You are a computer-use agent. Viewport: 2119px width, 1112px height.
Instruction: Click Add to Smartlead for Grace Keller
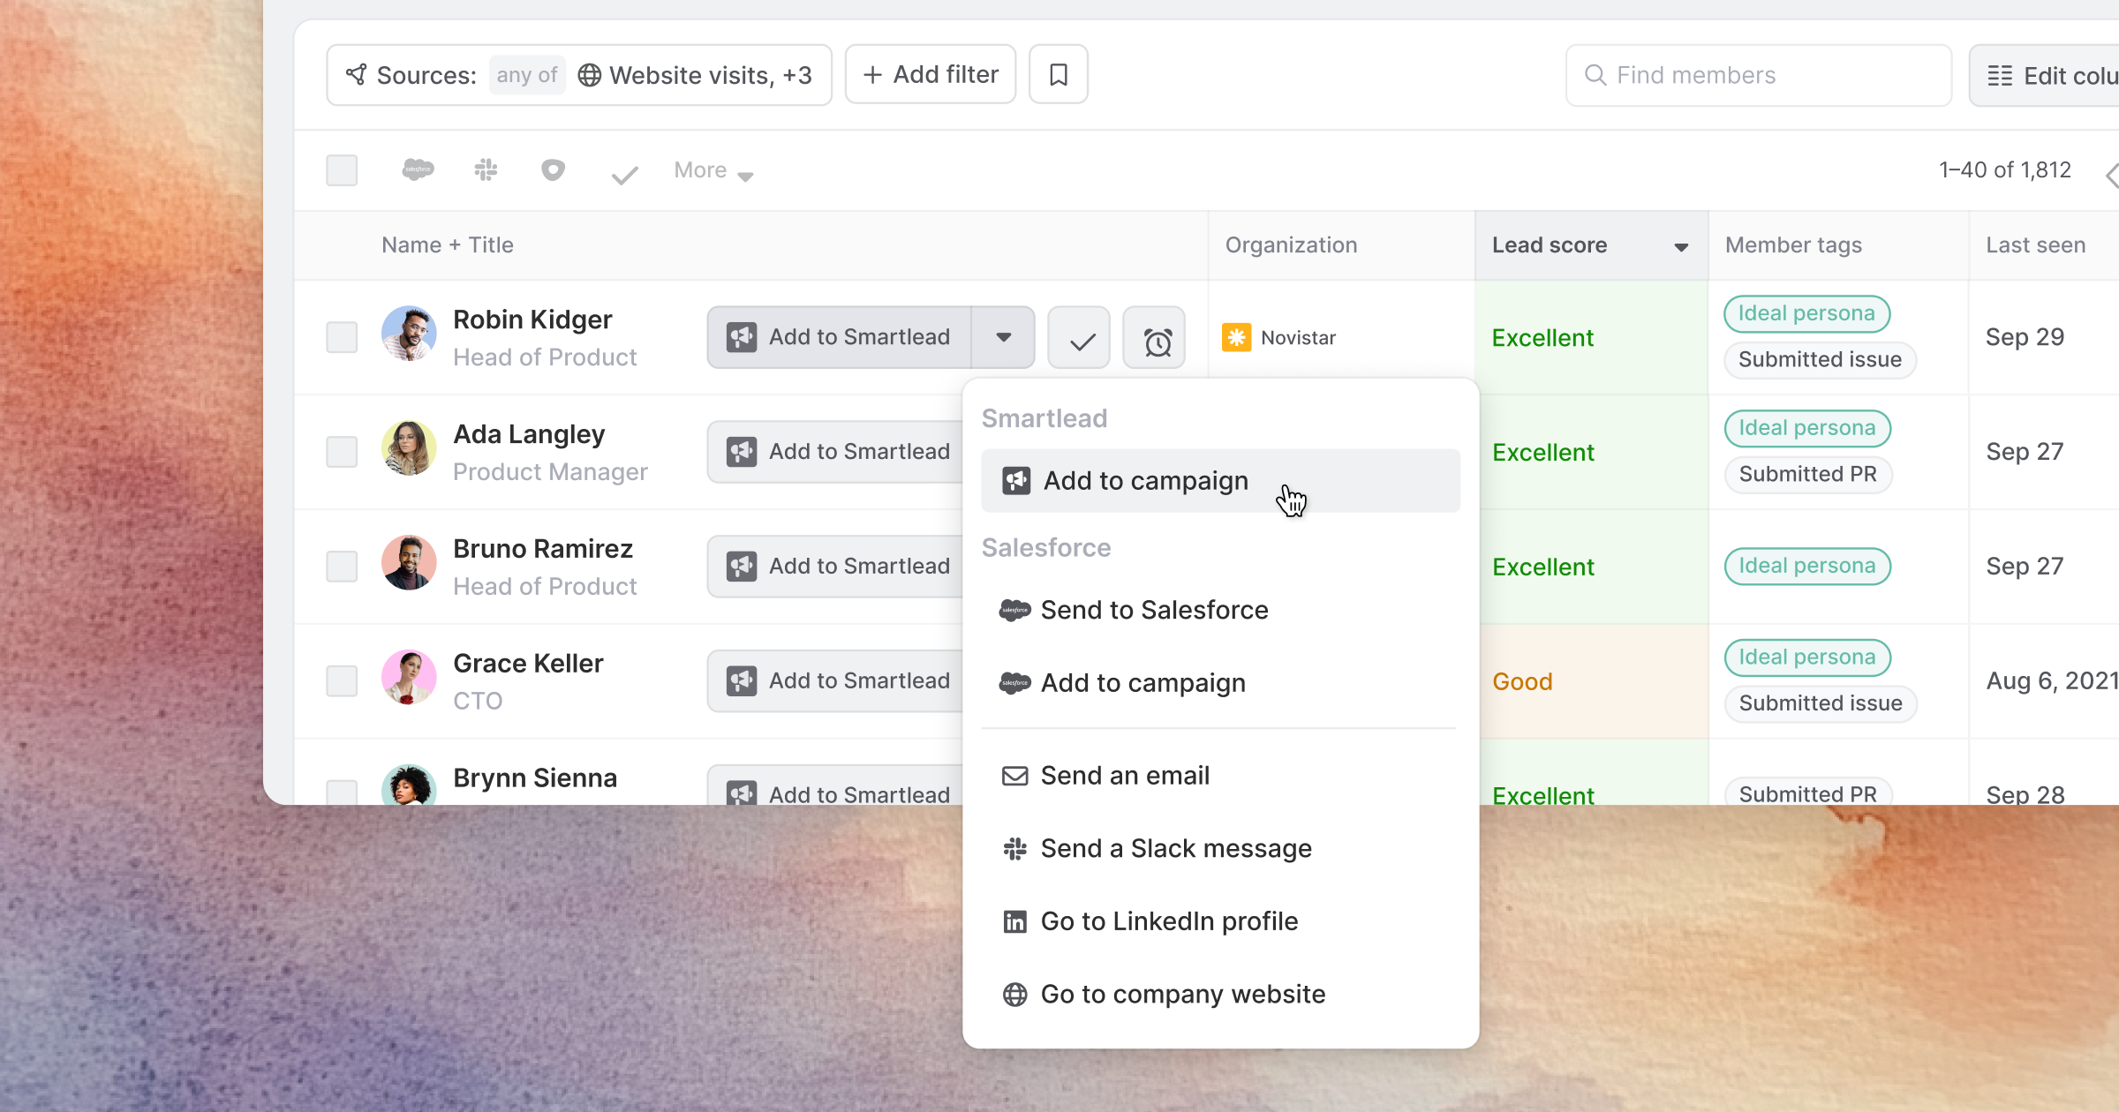click(x=835, y=681)
